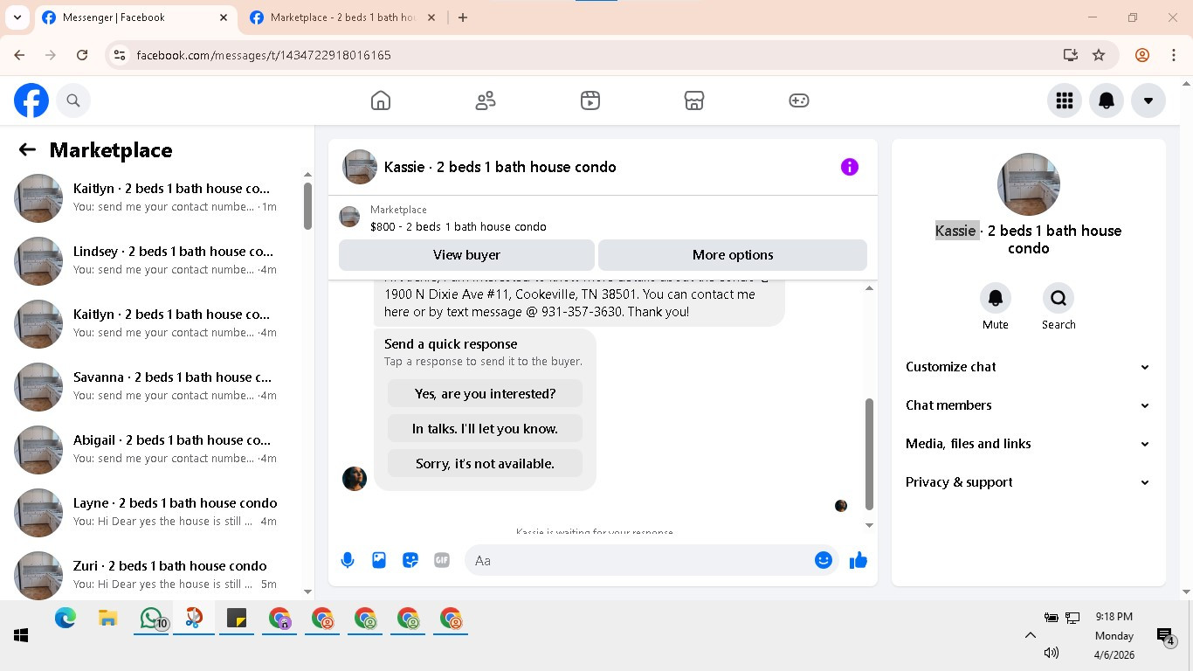Viewport: 1193px width, 671px height.
Task: Send quick response "Yes, are you interested?"
Action: click(485, 394)
